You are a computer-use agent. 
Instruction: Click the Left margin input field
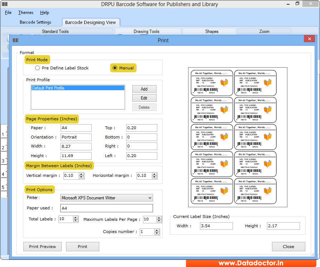tap(142, 156)
